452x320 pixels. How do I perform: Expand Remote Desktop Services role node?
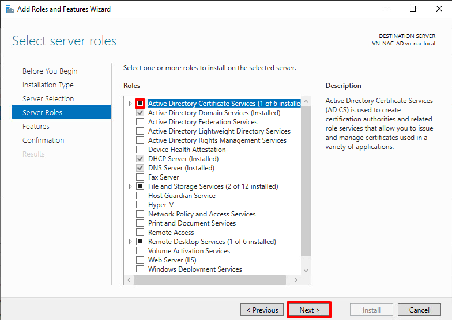point(131,242)
